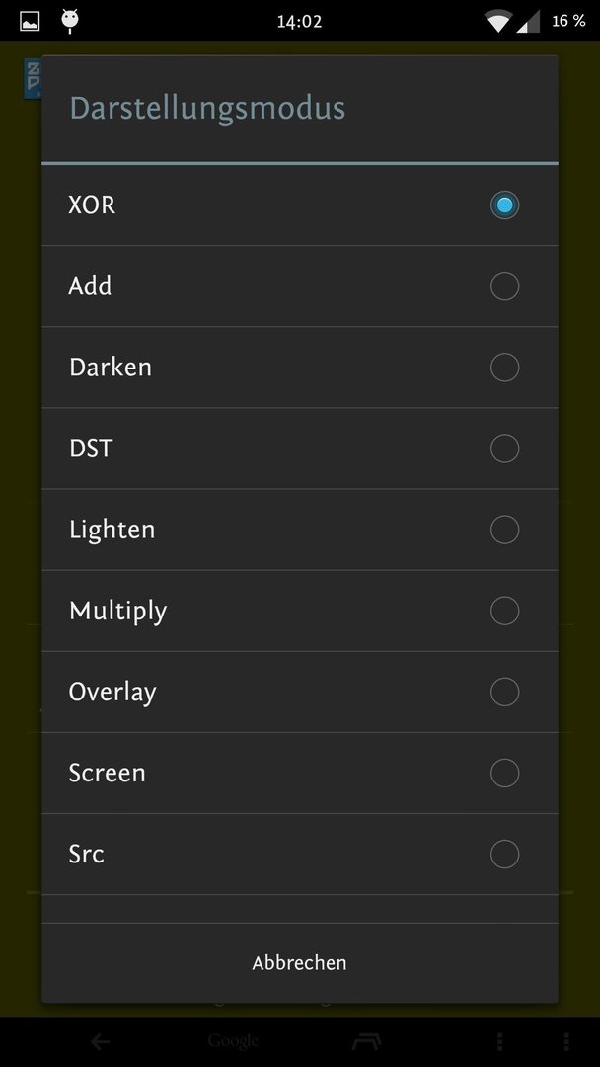Tap the dimmed app icon behind dialog

tap(33, 78)
